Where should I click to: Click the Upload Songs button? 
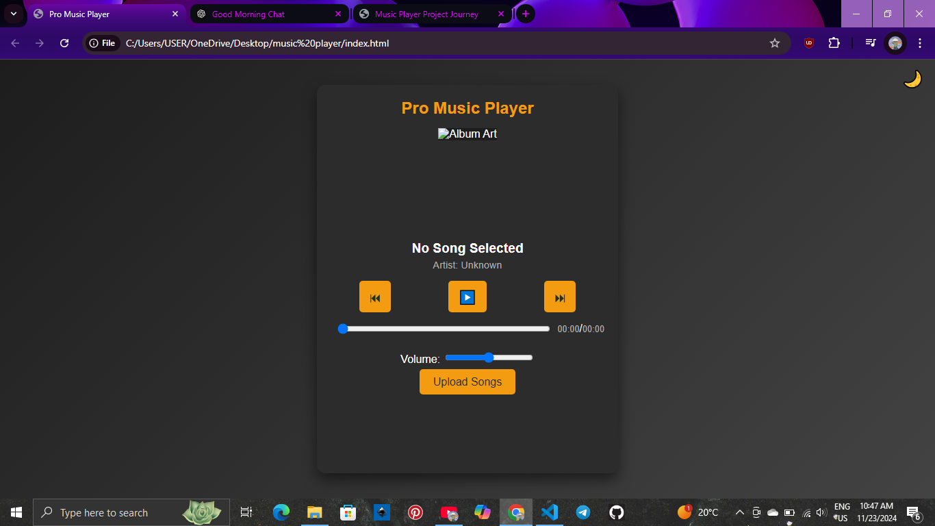click(467, 381)
